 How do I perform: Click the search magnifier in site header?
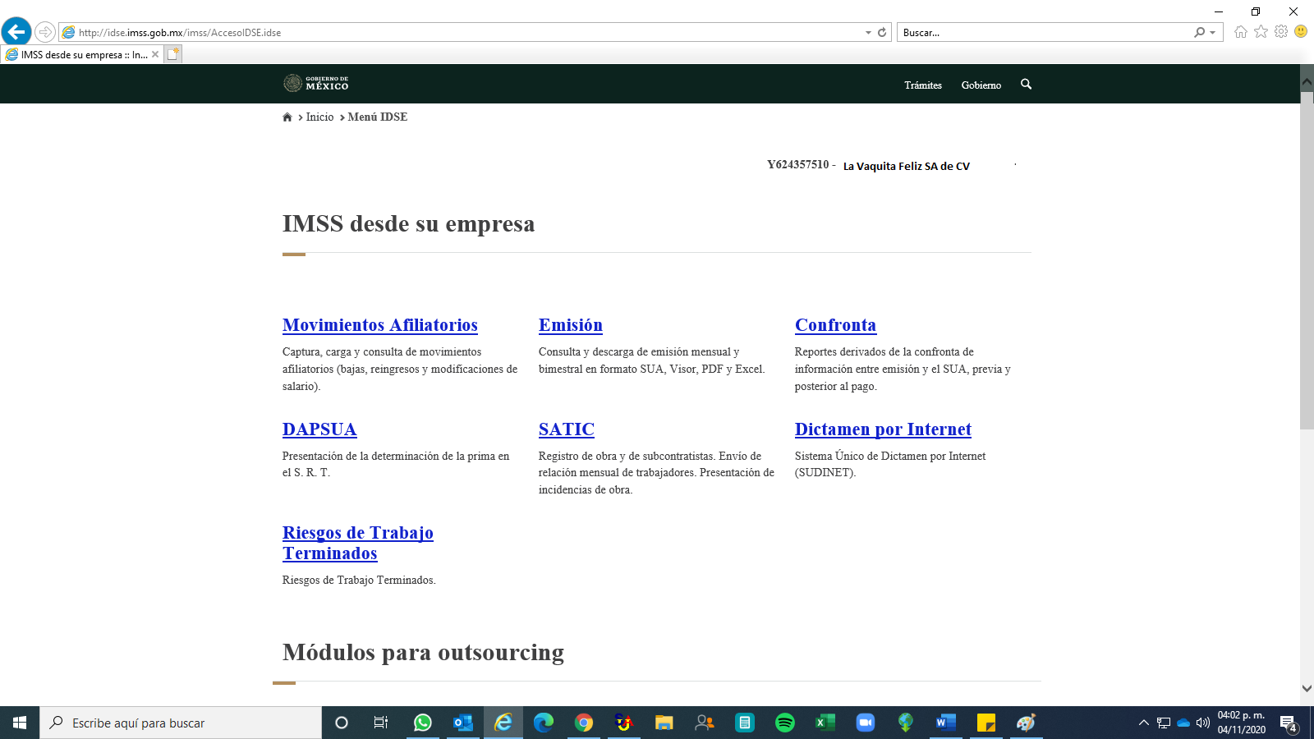[1026, 85]
